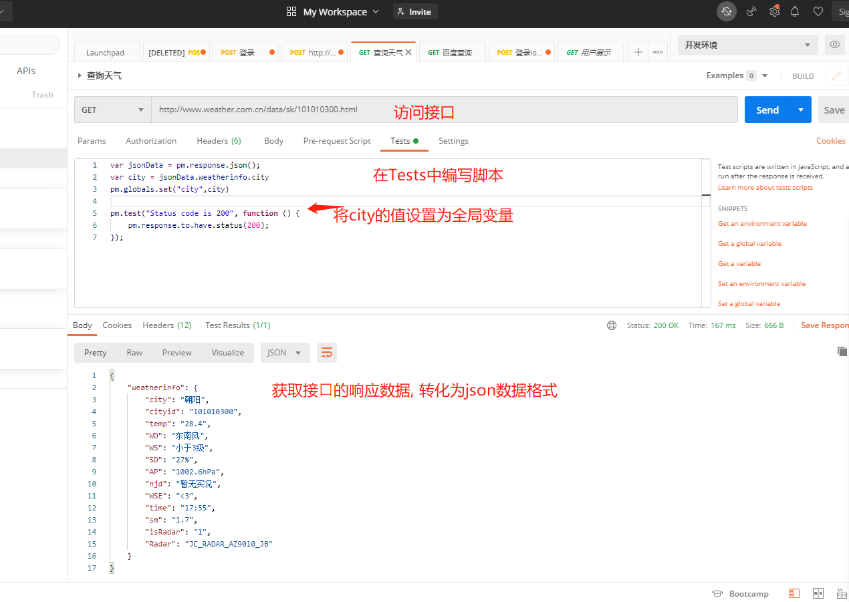The image size is (849, 602).
Task: Click the BUILD mode button
Action: click(803, 76)
